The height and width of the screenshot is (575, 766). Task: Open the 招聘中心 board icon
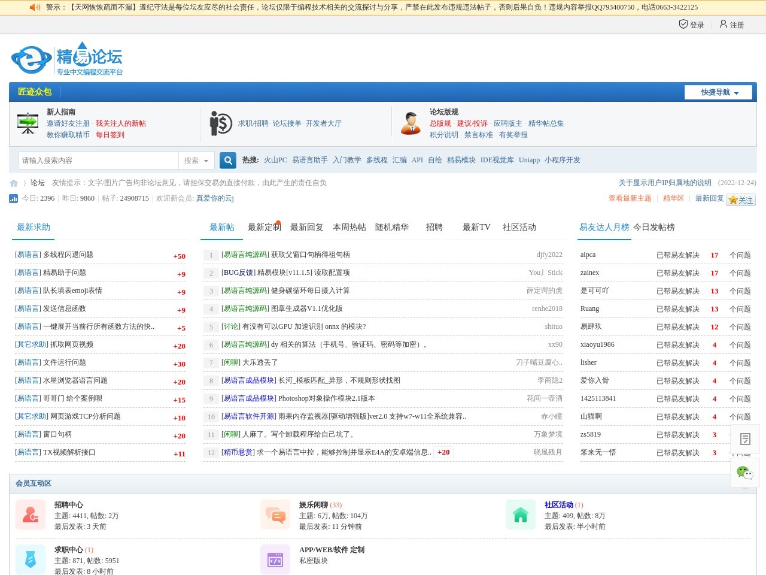31,515
